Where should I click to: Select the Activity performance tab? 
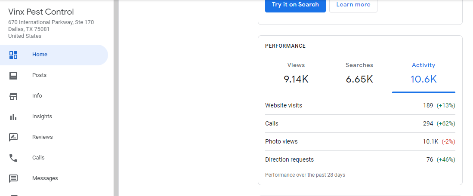(424, 73)
